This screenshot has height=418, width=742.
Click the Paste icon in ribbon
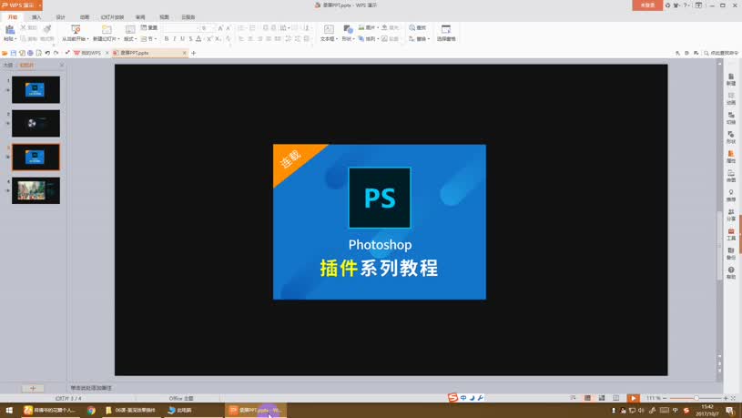pyautogui.click(x=9, y=30)
